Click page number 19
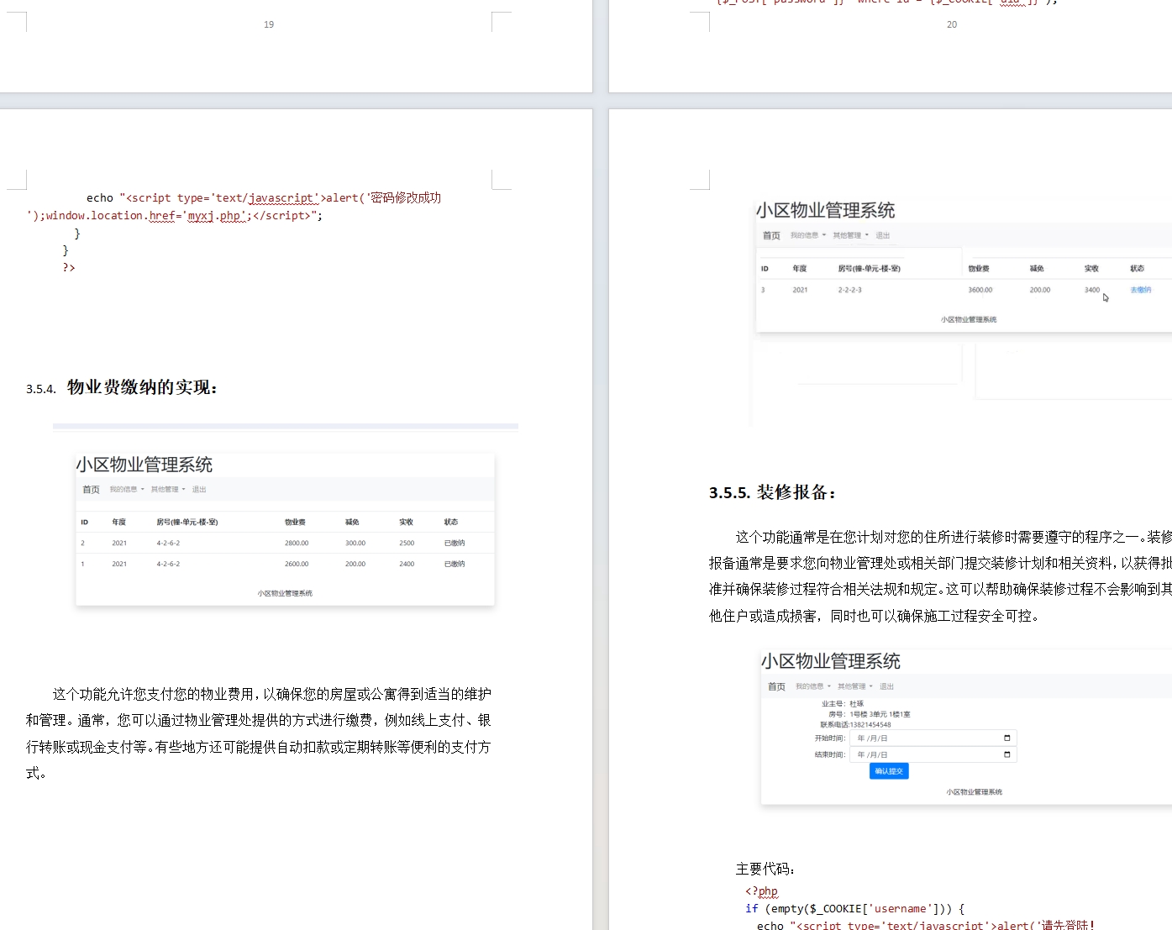 pyautogui.click(x=269, y=24)
